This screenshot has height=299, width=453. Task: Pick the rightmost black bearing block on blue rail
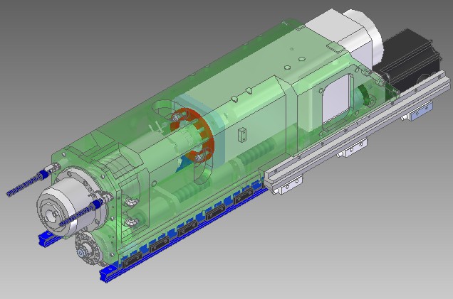point(246,197)
